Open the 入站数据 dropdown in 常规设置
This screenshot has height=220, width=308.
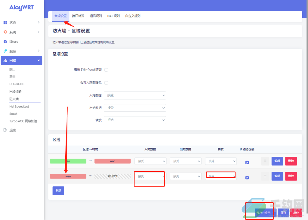[135, 95]
